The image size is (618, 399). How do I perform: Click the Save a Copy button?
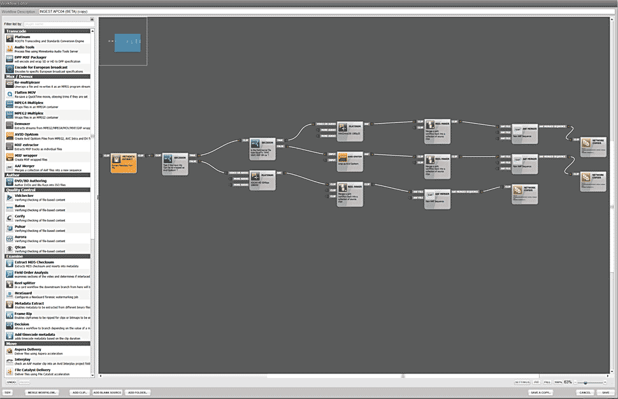[542, 393]
